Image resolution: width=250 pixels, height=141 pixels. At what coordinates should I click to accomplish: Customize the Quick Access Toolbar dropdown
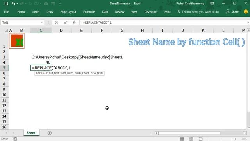(x=60, y=4)
